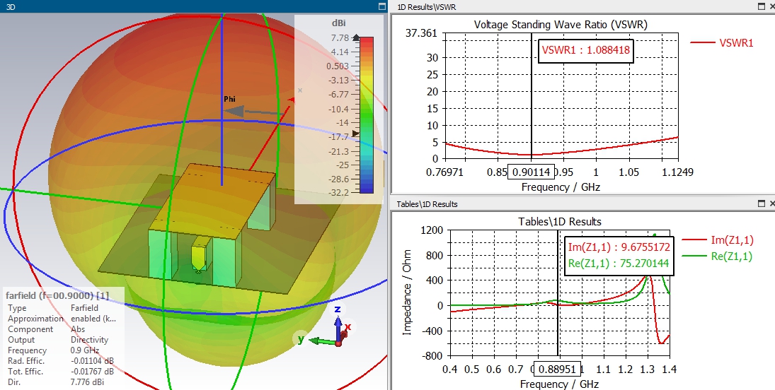Select the 0.90114 frequency marker label
775x390 pixels.
click(x=532, y=172)
